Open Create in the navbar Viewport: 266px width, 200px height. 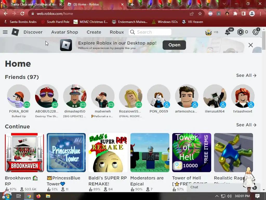pos(94,32)
